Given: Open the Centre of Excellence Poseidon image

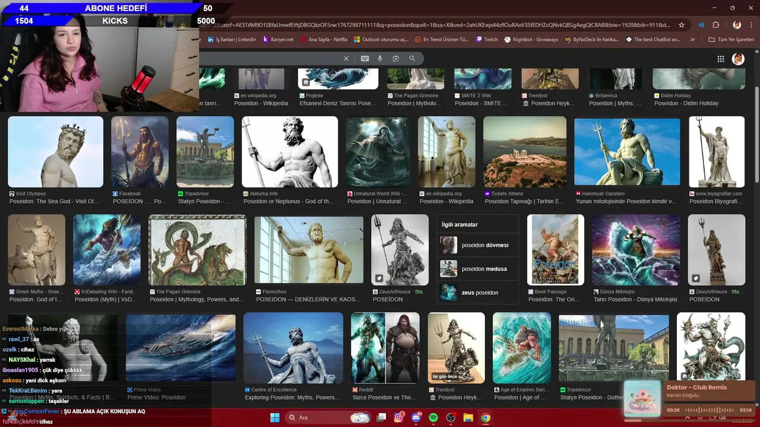Looking at the screenshot, I should click(x=293, y=348).
